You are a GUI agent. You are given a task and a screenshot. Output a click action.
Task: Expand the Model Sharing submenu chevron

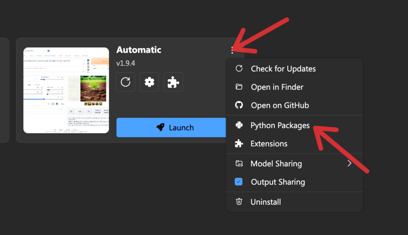coord(349,164)
